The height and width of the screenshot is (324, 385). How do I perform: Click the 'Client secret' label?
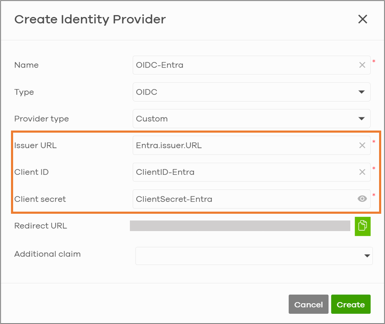tap(40, 199)
